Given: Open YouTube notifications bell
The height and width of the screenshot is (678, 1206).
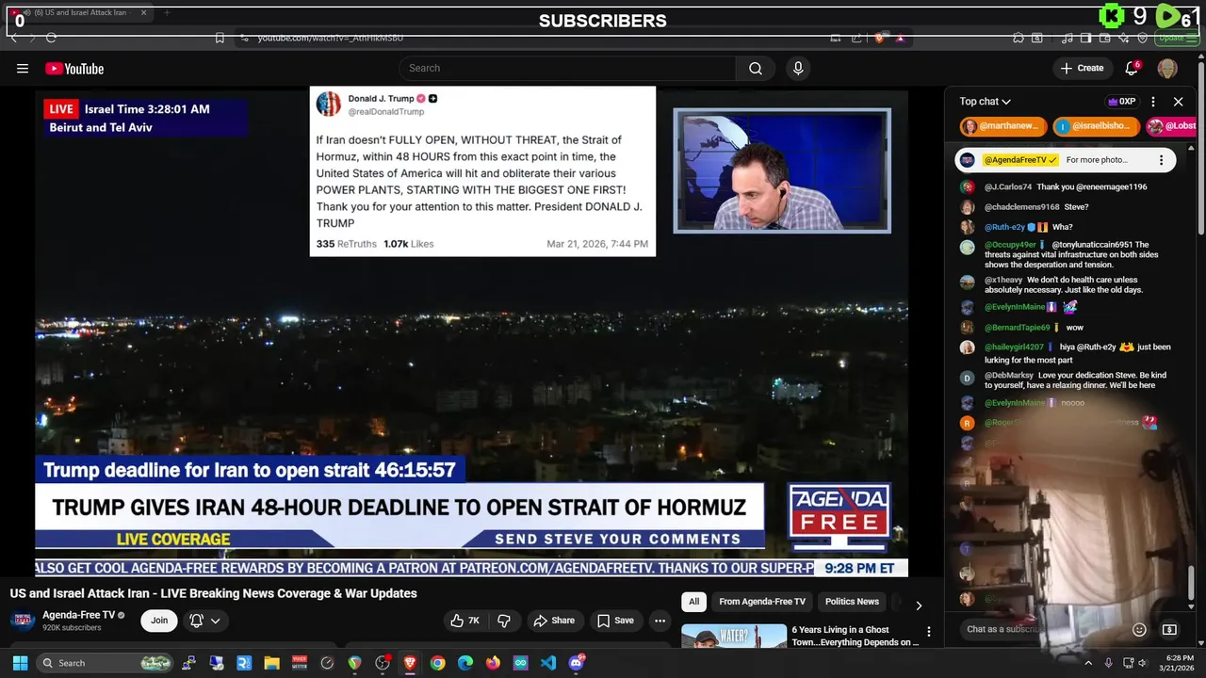Looking at the screenshot, I should 1133,68.
